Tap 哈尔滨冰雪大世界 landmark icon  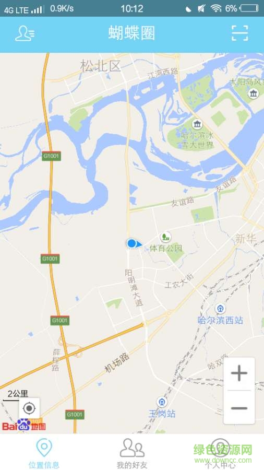tap(197, 123)
